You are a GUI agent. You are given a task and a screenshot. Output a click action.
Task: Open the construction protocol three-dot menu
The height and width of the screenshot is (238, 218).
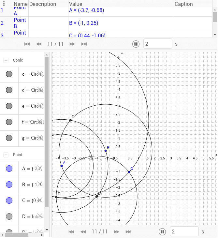pos(4,3)
